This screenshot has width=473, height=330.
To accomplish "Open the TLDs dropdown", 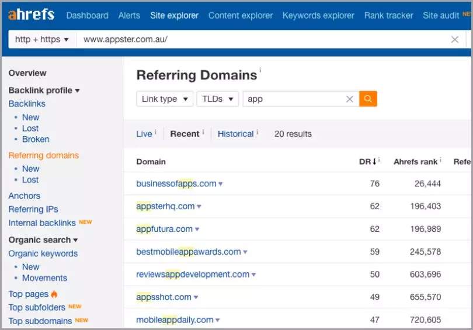I will tap(217, 99).
